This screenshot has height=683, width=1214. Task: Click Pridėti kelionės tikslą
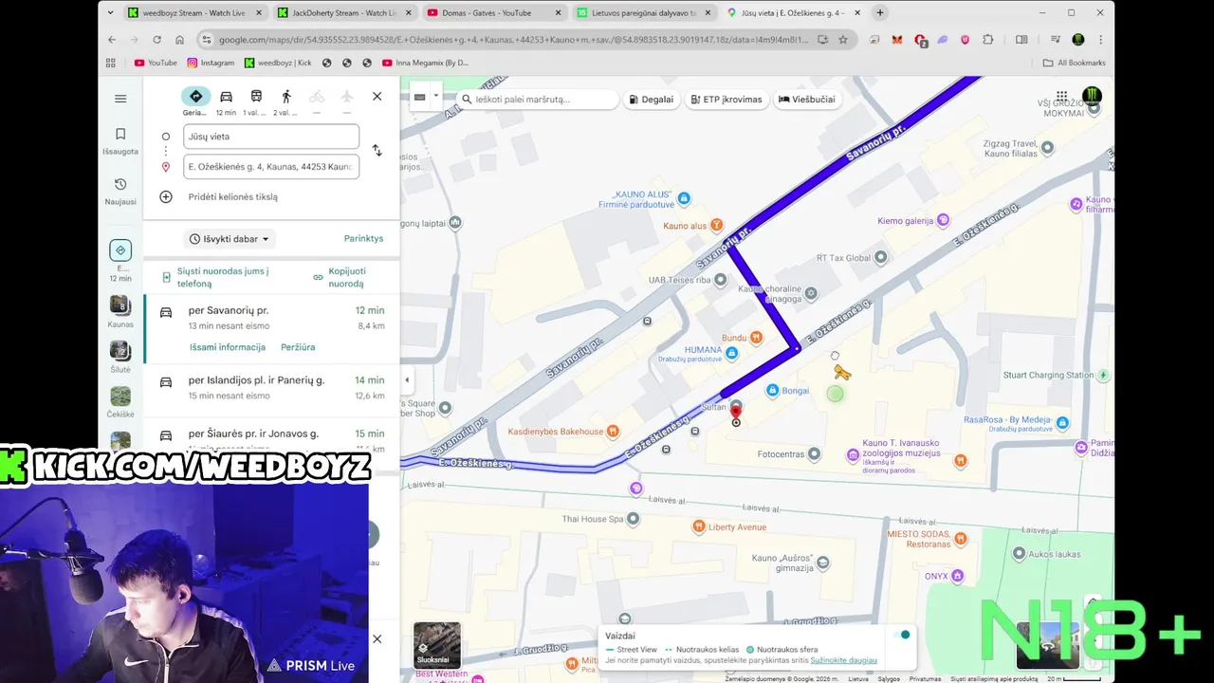(x=233, y=196)
